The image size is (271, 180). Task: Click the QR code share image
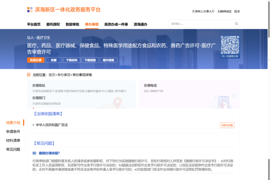230,45
